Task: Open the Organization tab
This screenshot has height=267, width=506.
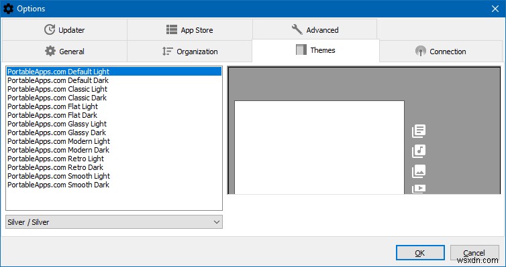Action: pos(190,51)
